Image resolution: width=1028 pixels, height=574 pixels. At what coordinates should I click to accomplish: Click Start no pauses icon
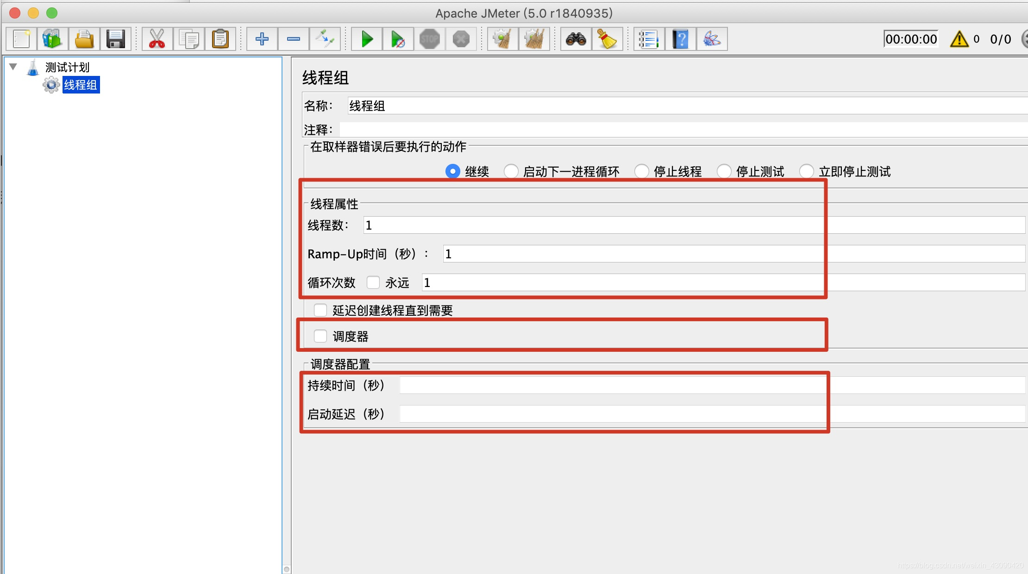pyautogui.click(x=398, y=39)
